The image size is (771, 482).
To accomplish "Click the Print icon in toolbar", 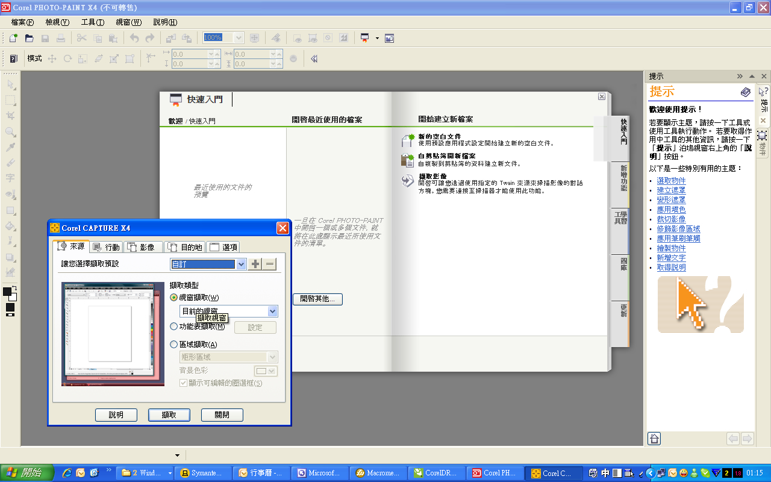I will 60,38.
